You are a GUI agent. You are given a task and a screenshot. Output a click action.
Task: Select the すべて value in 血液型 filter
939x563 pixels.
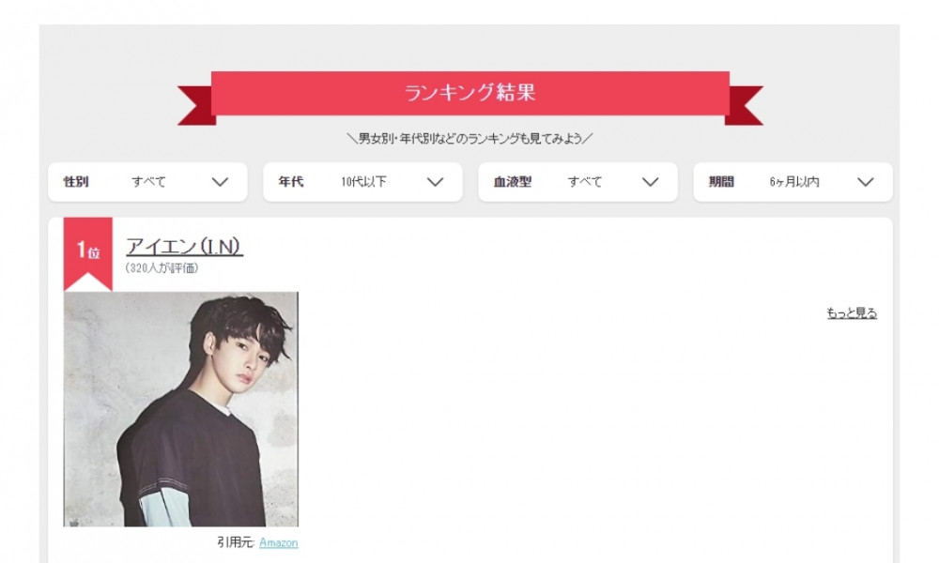point(585,182)
